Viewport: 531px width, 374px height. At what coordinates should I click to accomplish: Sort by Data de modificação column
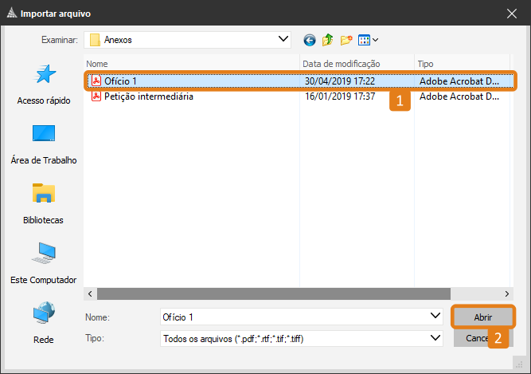tap(355, 63)
